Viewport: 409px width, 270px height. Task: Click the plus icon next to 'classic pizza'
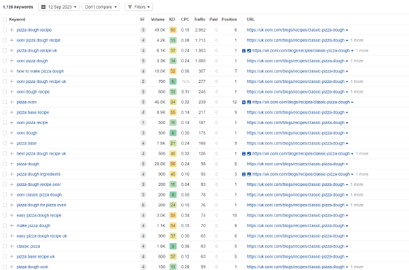click(x=12, y=246)
